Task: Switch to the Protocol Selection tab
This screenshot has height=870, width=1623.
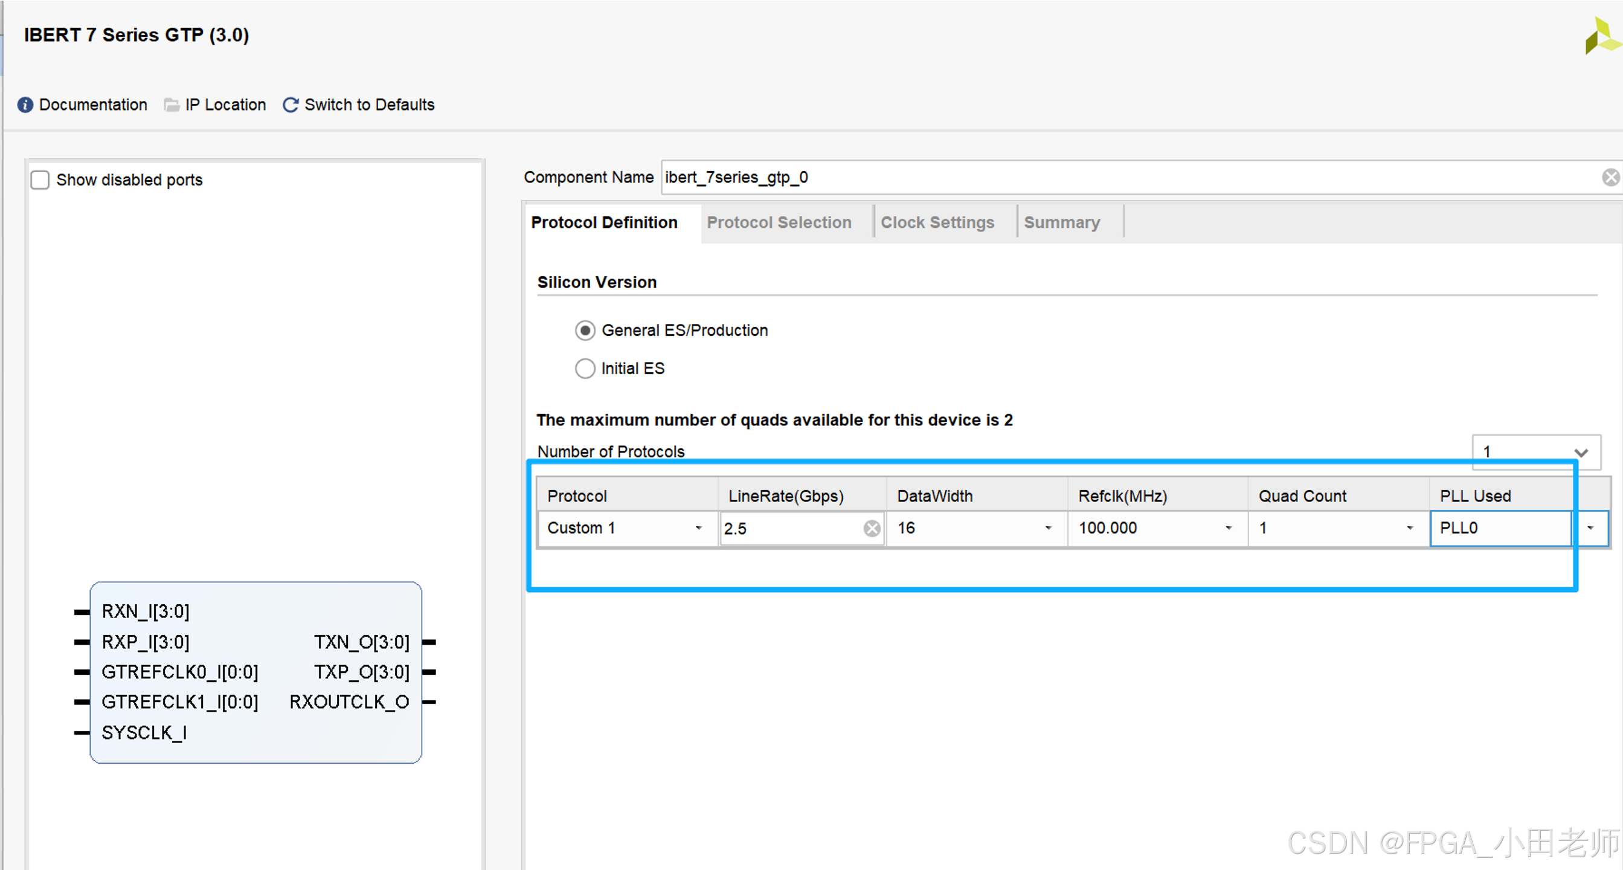Action: click(x=779, y=222)
